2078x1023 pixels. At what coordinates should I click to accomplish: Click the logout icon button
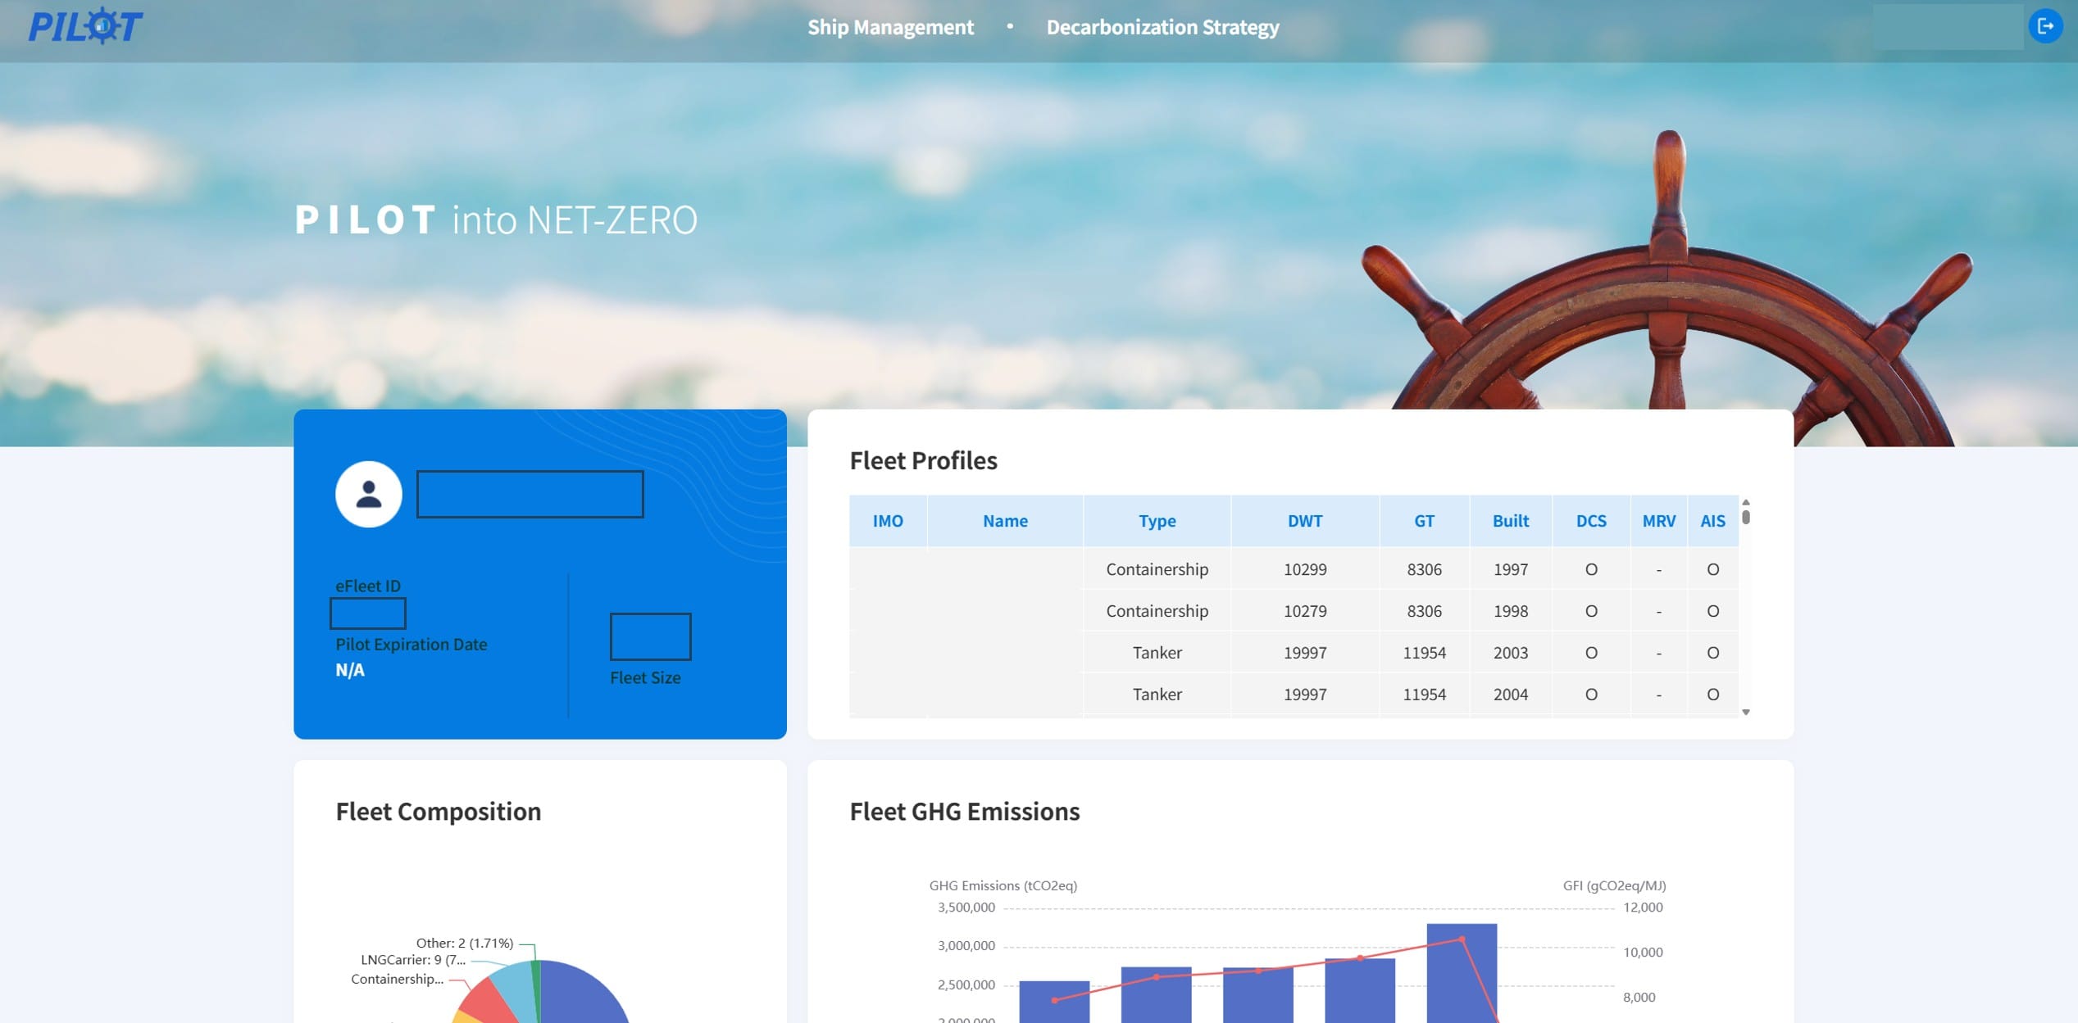point(2044,26)
